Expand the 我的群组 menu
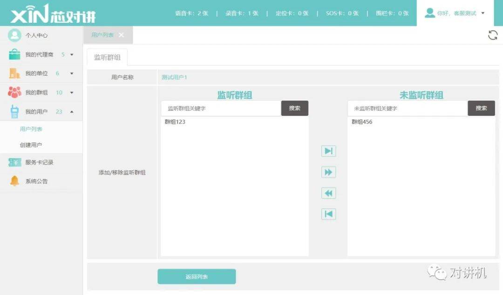This screenshot has height=295, width=503. click(x=41, y=93)
